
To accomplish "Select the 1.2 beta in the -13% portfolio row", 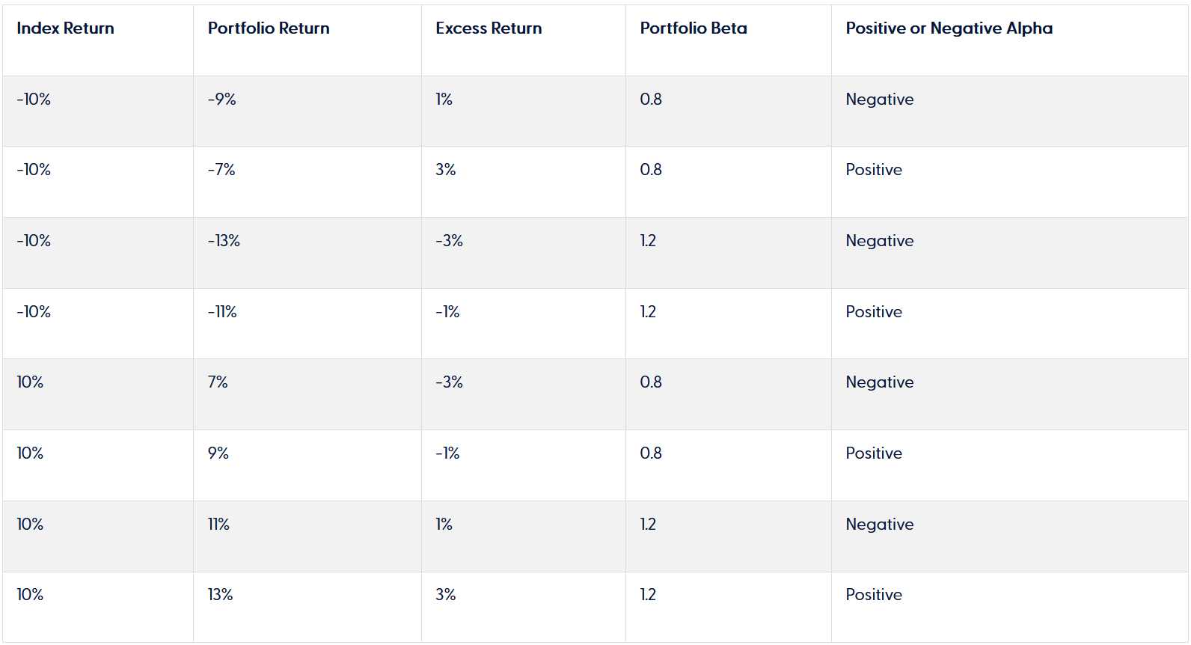I will click(x=648, y=241).
